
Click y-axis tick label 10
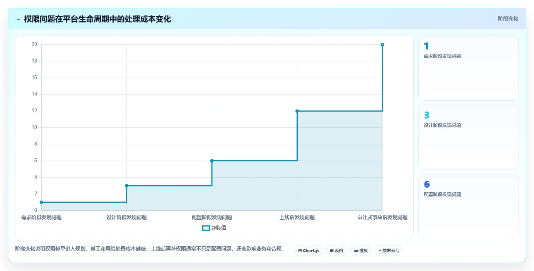pyautogui.click(x=34, y=127)
